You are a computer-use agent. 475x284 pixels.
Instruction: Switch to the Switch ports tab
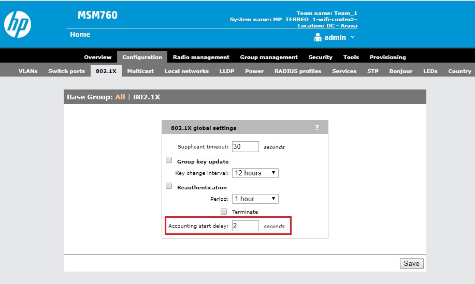(67, 71)
